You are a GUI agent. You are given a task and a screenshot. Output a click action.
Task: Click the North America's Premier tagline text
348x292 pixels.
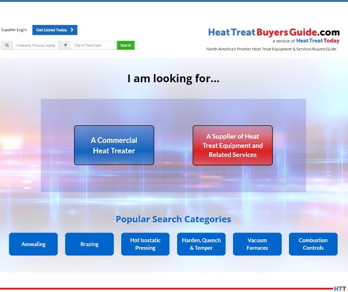pos(271,49)
